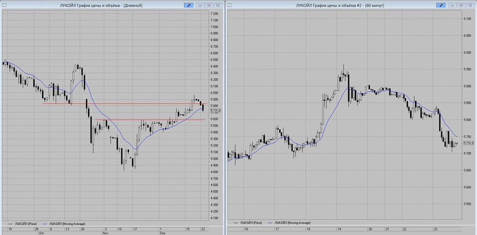Image resolution: width=477 pixels, height=235 pixels.
Task: Open the system menu icon of the daily chart window
Action: (x=4, y=5)
